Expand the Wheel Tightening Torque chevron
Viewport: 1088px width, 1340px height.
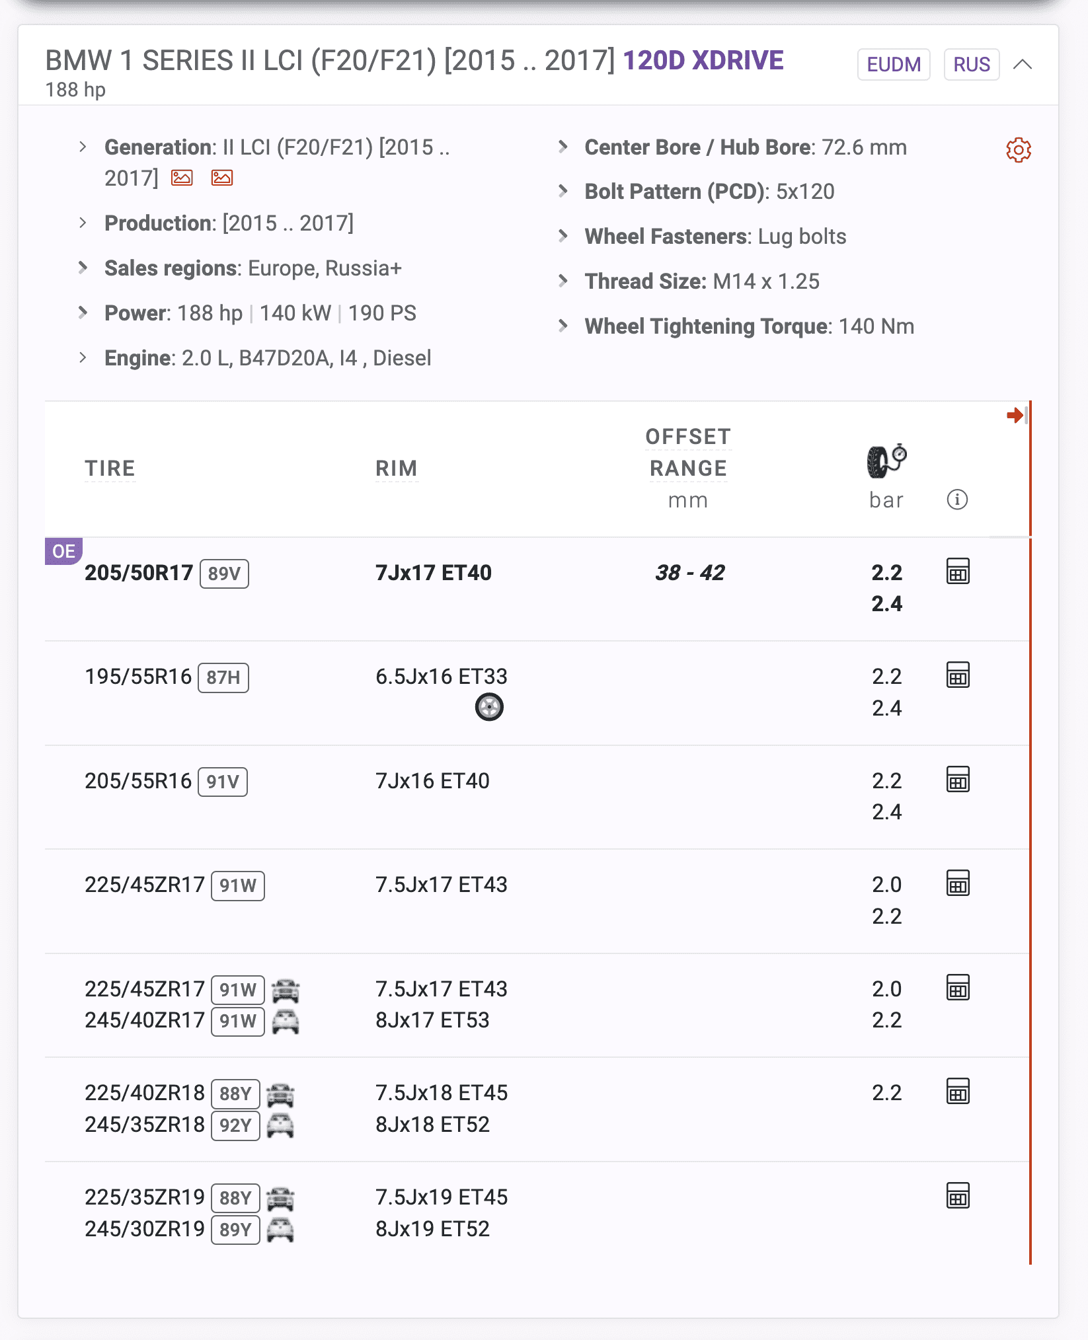point(563,326)
